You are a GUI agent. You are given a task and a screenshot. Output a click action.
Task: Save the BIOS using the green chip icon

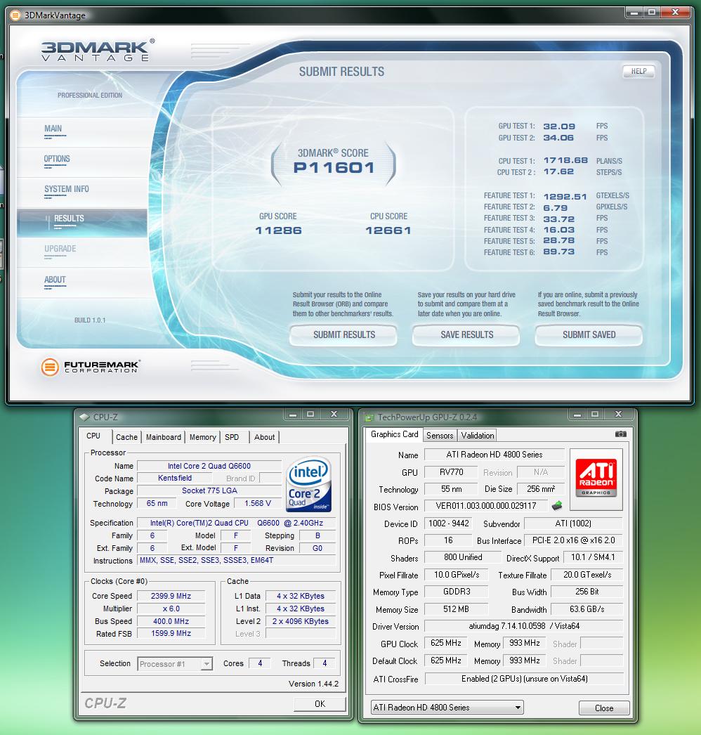(557, 506)
